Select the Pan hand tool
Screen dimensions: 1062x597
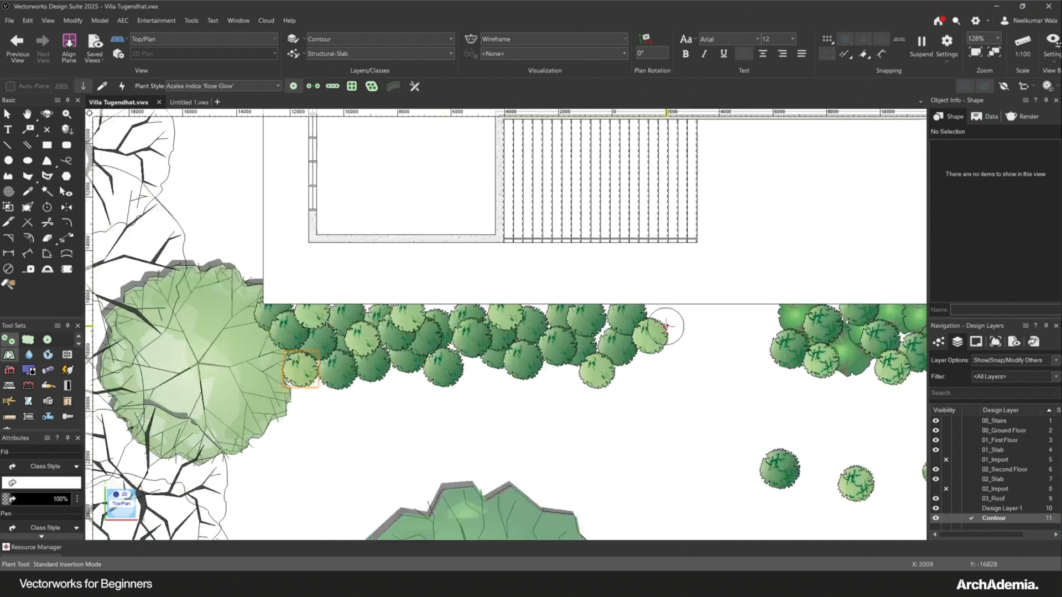click(27, 114)
